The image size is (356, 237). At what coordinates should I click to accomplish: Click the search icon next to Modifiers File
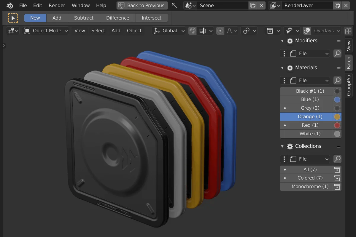(337, 53)
